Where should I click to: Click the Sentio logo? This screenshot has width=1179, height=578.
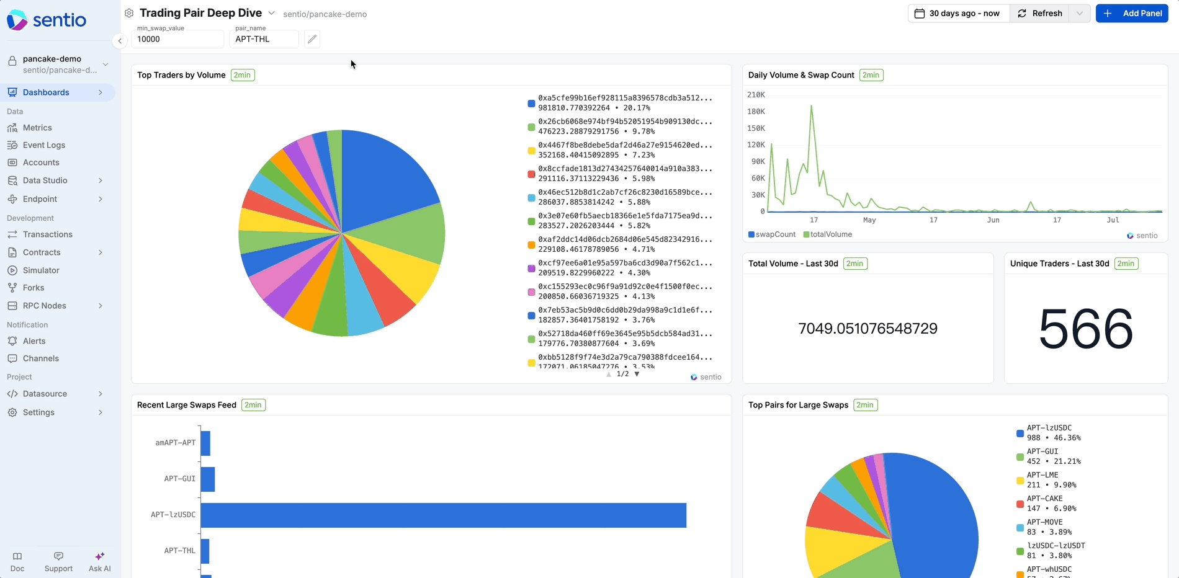tap(47, 20)
